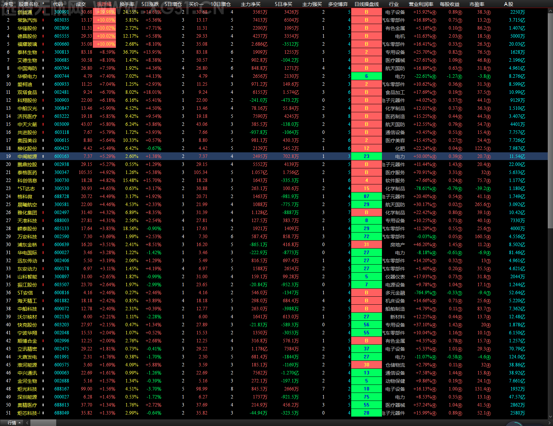Screen dimensions: 553x426
Task: Click the marker icon beside 柳化股份
Action: tap(43, 149)
